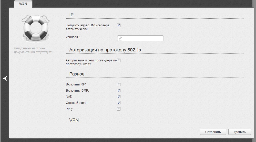Image resolution: width=256 pixels, height=142 pixels.
Task: Enable the Ping checkbox
Action: (119, 109)
